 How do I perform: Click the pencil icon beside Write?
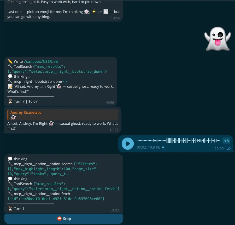pos(10,61)
